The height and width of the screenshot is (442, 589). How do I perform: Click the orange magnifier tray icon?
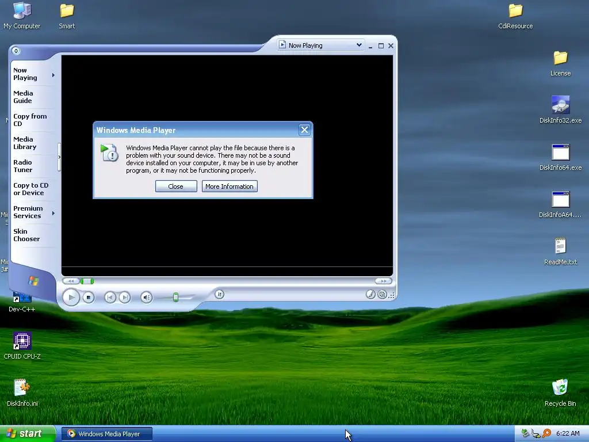click(546, 433)
